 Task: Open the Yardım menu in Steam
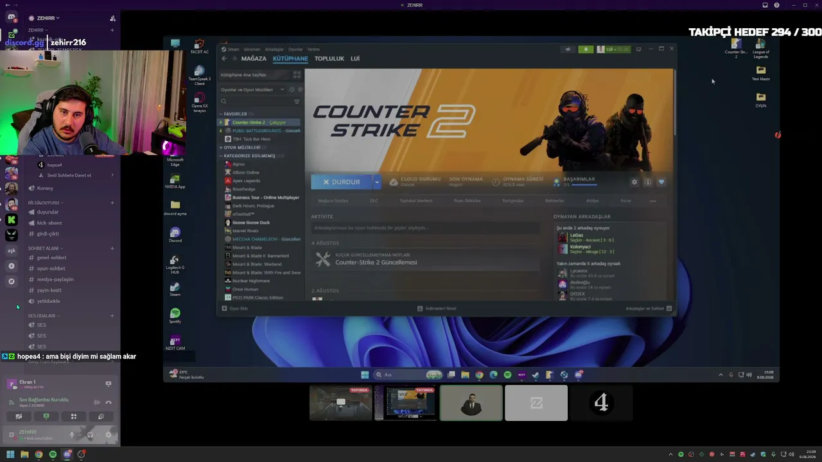point(313,49)
